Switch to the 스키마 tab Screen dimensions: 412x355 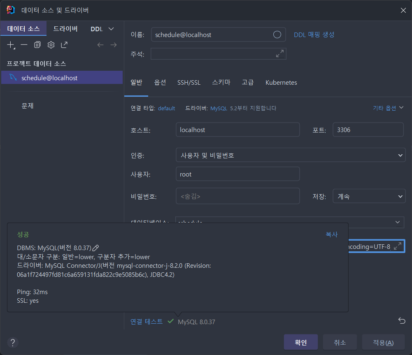click(221, 82)
